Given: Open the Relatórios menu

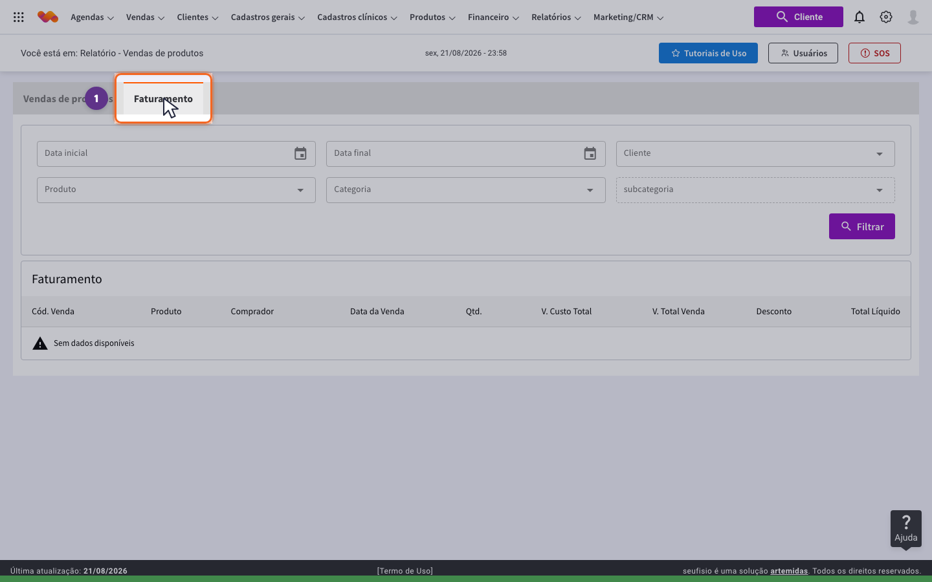Looking at the screenshot, I should click(556, 17).
